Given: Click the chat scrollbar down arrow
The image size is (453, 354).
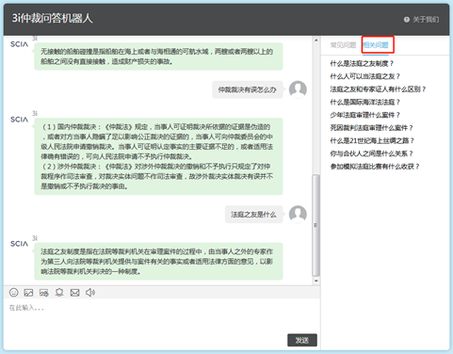Looking at the screenshot, I should [316, 281].
